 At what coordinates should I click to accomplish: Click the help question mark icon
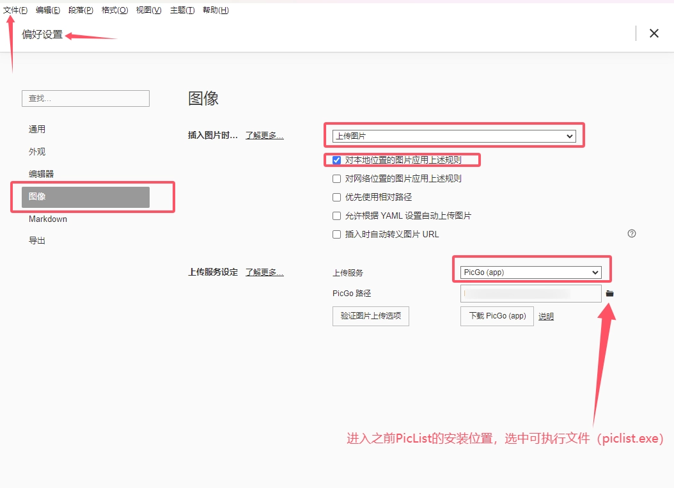point(632,234)
